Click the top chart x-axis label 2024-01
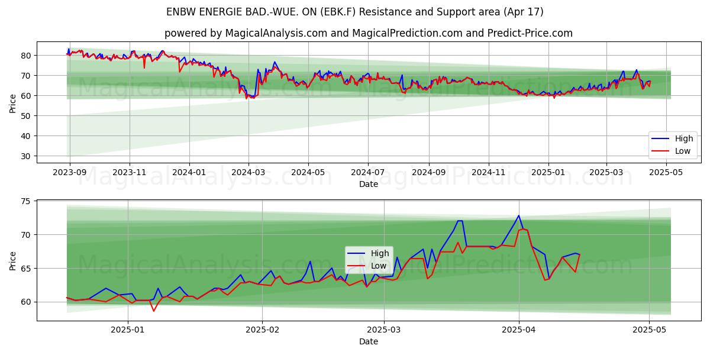This screenshot has height=355, width=710. click(189, 172)
